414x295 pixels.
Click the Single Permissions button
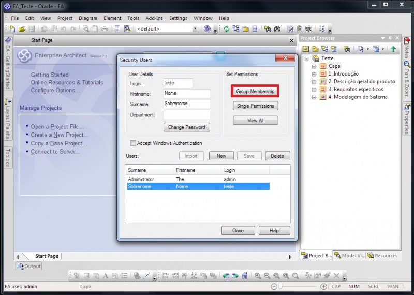[255, 106]
